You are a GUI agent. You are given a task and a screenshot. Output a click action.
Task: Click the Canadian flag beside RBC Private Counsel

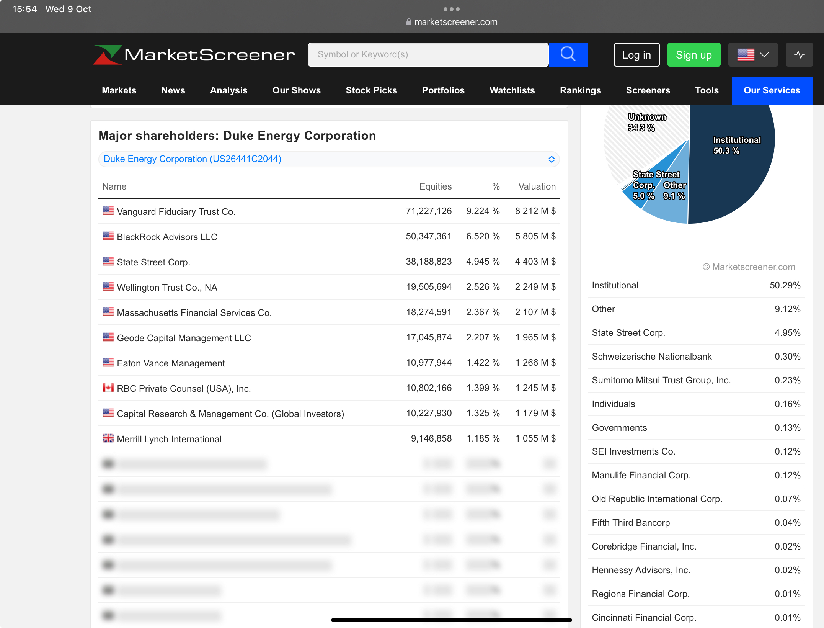pyautogui.click(x=108, y=388)
